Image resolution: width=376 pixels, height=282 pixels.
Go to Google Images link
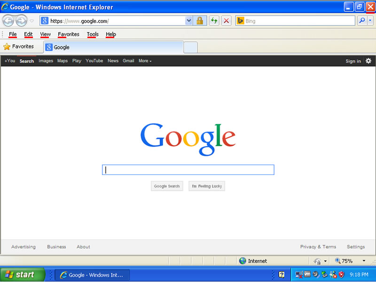point(46,61)
